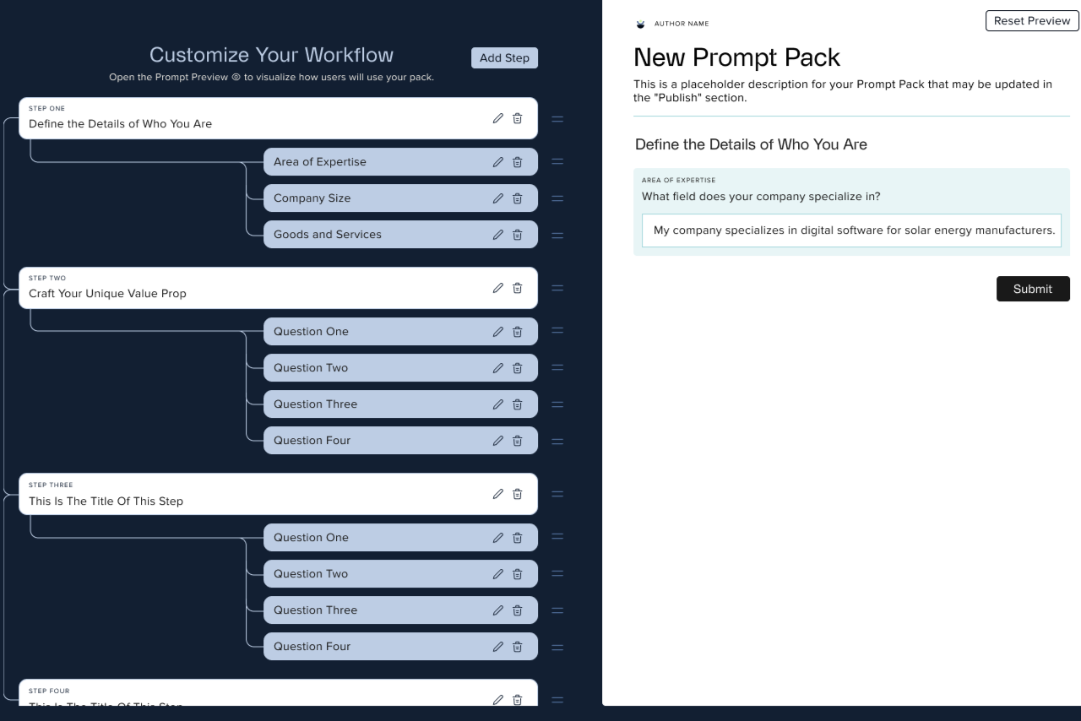Edit the Goods and Services question

498,235
